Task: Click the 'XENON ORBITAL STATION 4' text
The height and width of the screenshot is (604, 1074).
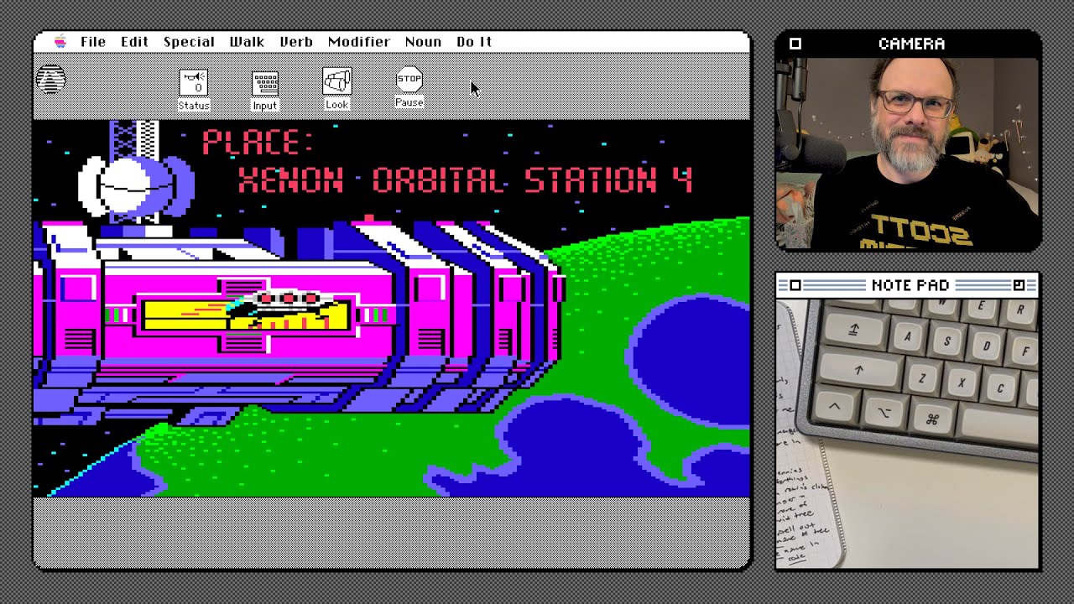Action: pos(465,180)
